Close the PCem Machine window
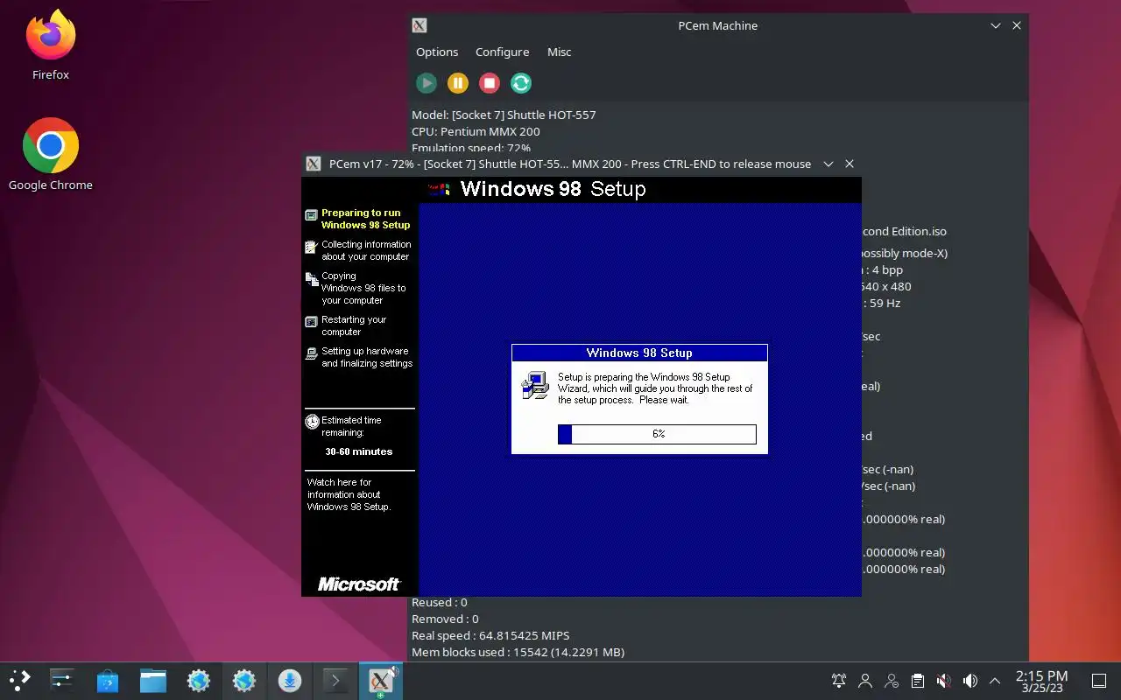1121x700 pixels. pos(1017,25)
